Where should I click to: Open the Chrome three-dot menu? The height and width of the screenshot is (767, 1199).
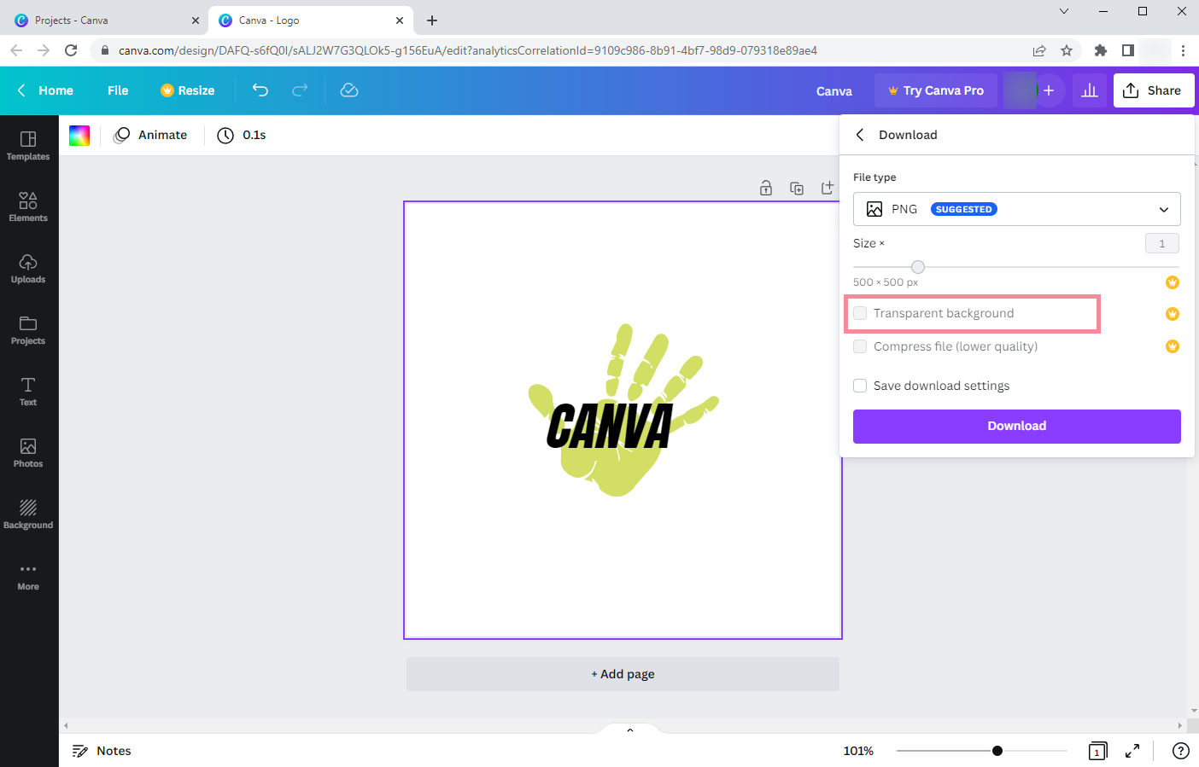1183,50
